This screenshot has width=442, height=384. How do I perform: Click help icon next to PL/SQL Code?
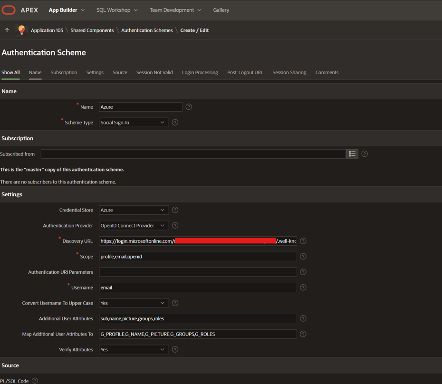(35, 381)
